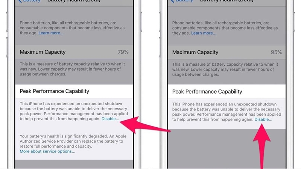This screenshot has width=301, height=169.
Task: Open Learn more link on the 95% capacity phone
Action: click(204, 33)
